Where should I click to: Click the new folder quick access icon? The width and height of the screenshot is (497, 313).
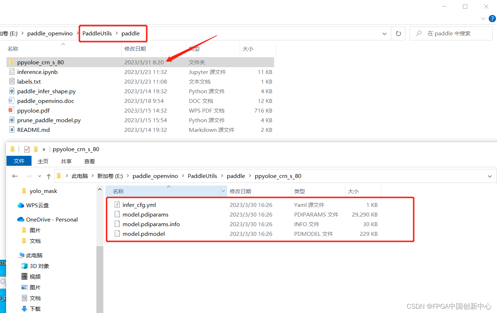click(x=35, y=149)
